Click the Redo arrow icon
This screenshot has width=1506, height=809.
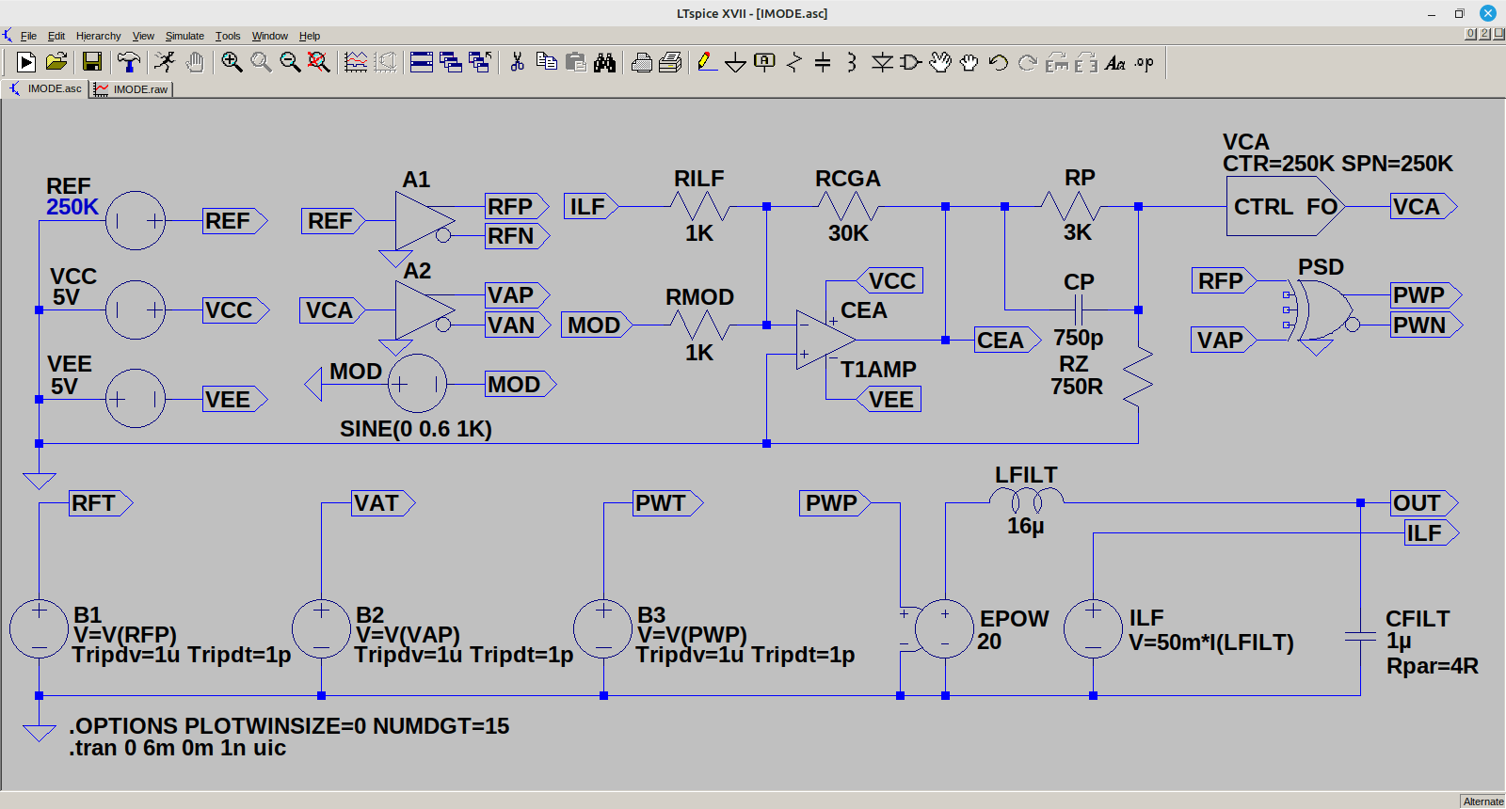(1028, 62)
